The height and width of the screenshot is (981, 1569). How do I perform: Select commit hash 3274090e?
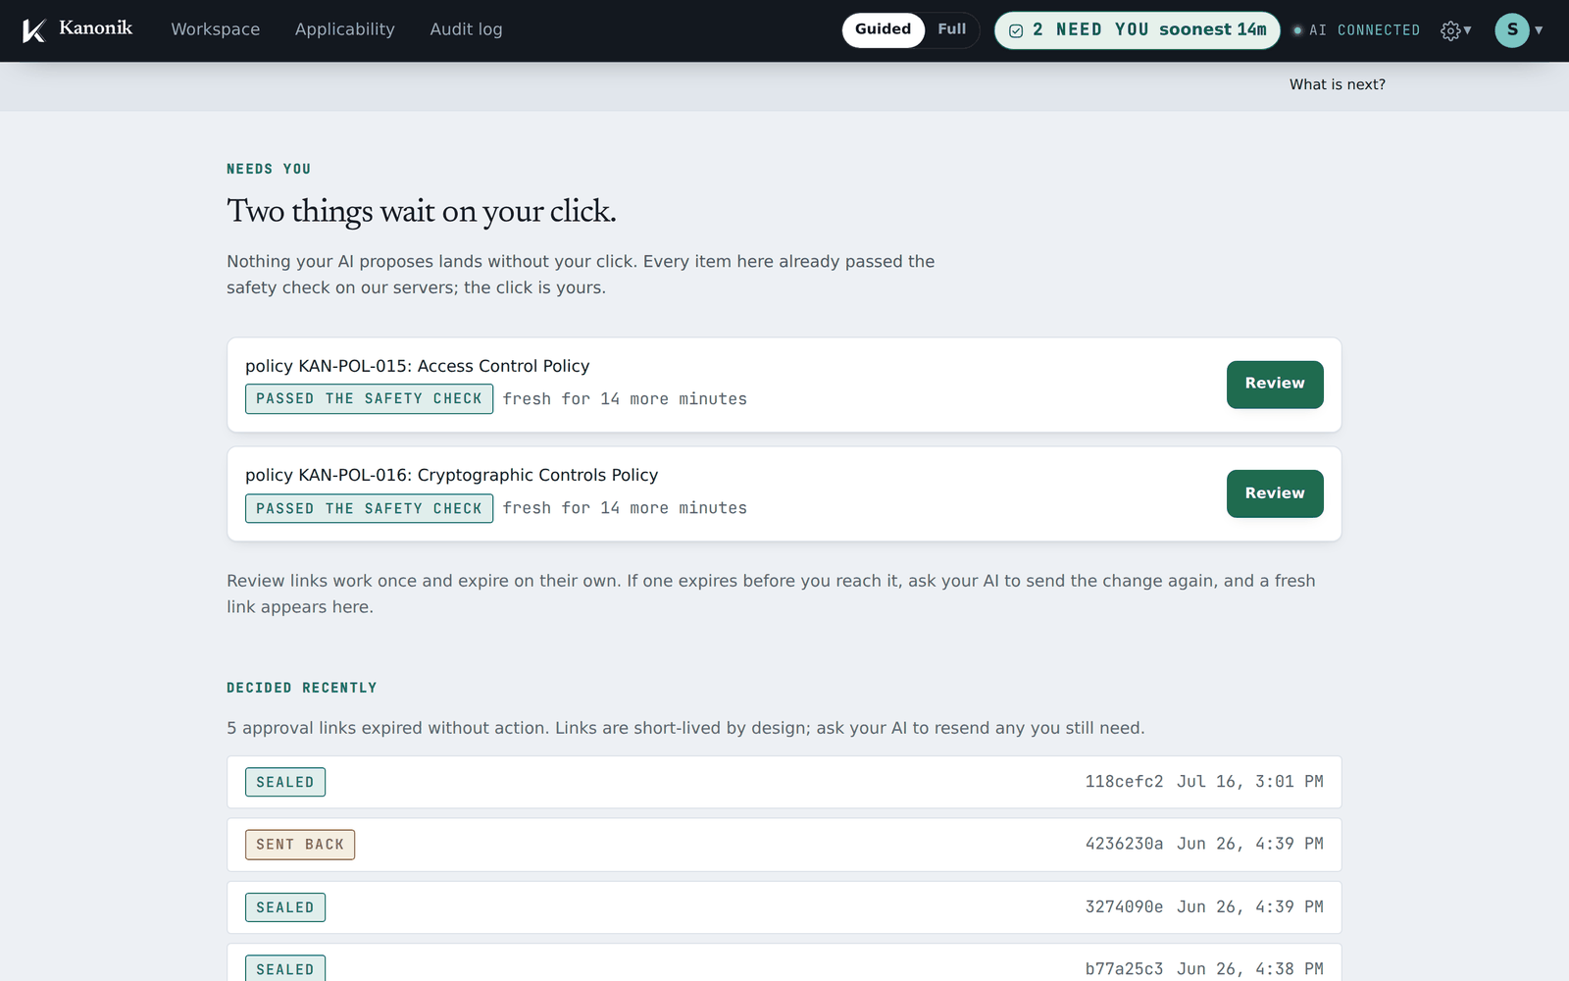(x=1124, y=907)
